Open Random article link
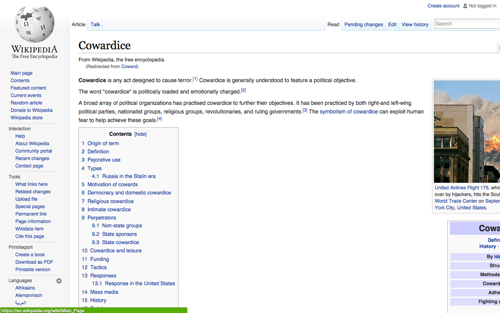This screenshot has width=500, height=313. [x=26, y=103]
